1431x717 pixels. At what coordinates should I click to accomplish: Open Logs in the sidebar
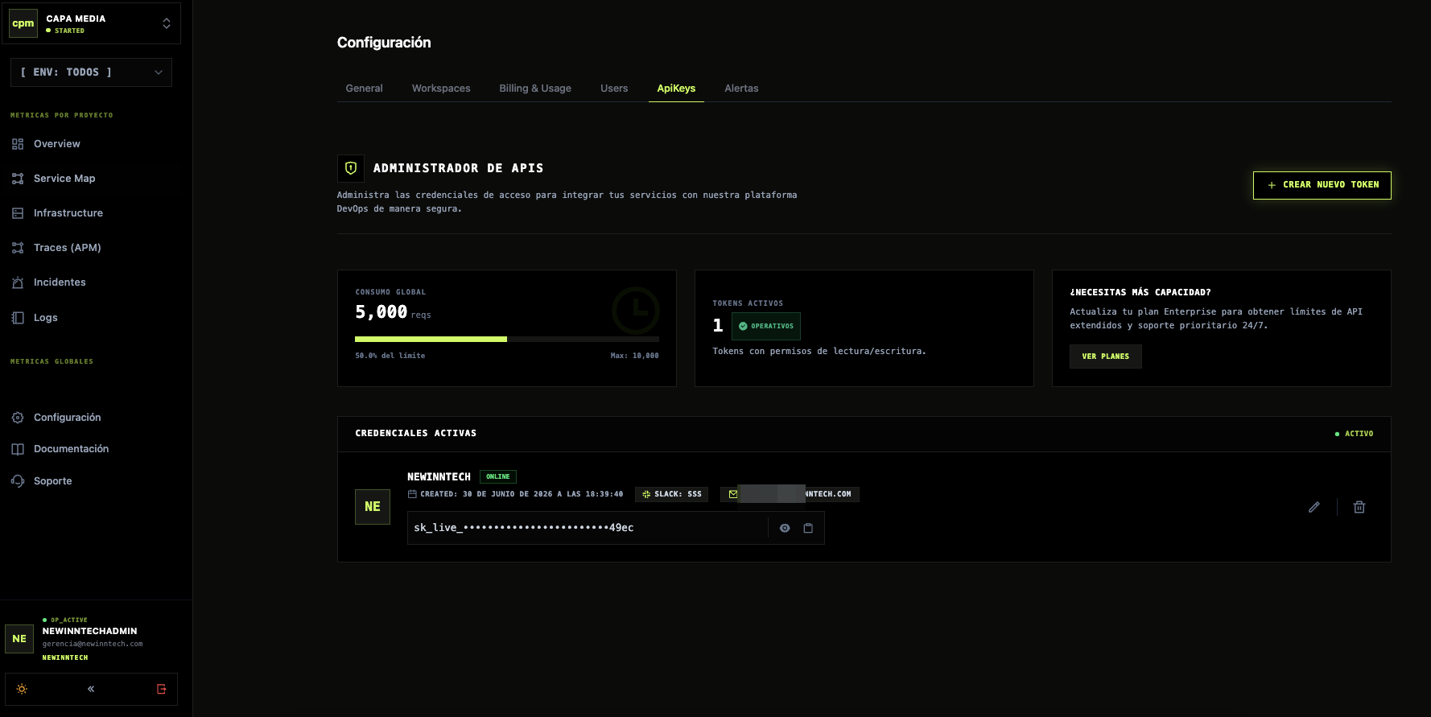tap(46, 318)
